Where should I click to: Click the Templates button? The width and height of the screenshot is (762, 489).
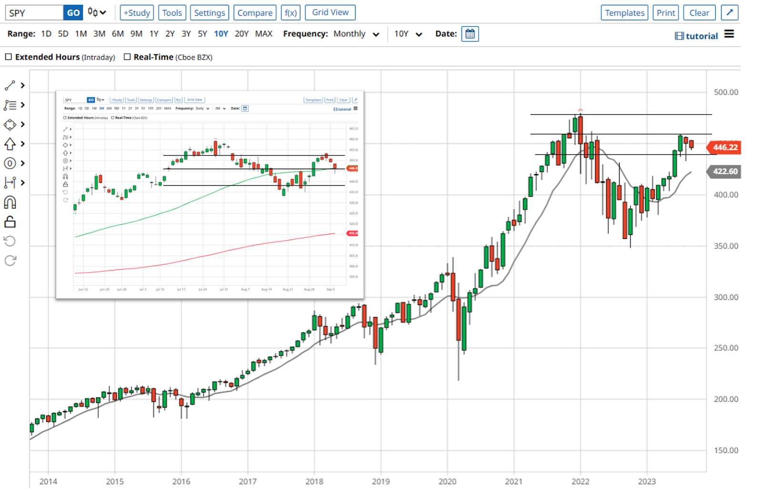(624, 12)
